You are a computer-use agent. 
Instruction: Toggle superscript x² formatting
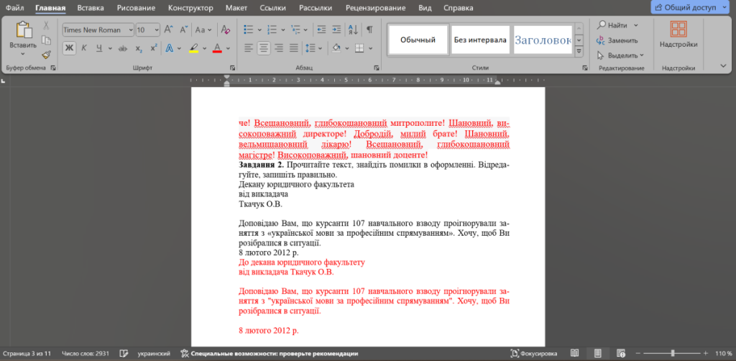(154, 48)
